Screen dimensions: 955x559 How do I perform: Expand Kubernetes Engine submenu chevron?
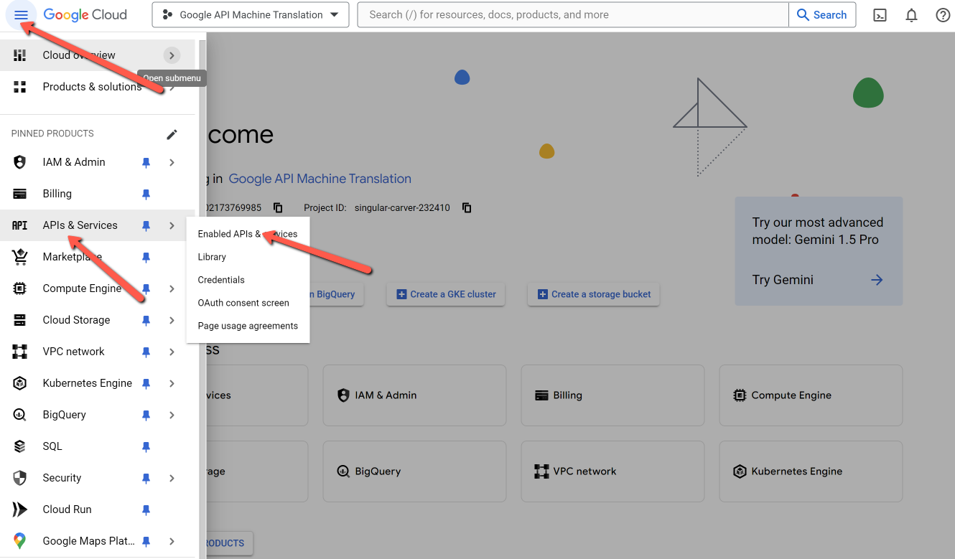pos(172,384)
